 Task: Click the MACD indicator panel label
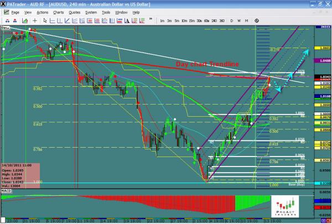tap(6, 191)
